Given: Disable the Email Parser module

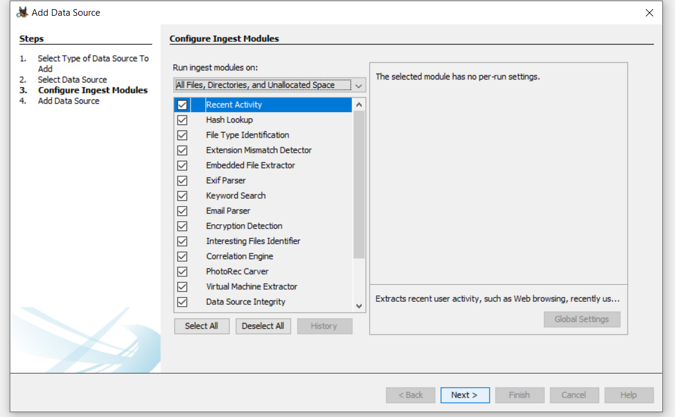Looking at the screenshot, I should 182,210.
